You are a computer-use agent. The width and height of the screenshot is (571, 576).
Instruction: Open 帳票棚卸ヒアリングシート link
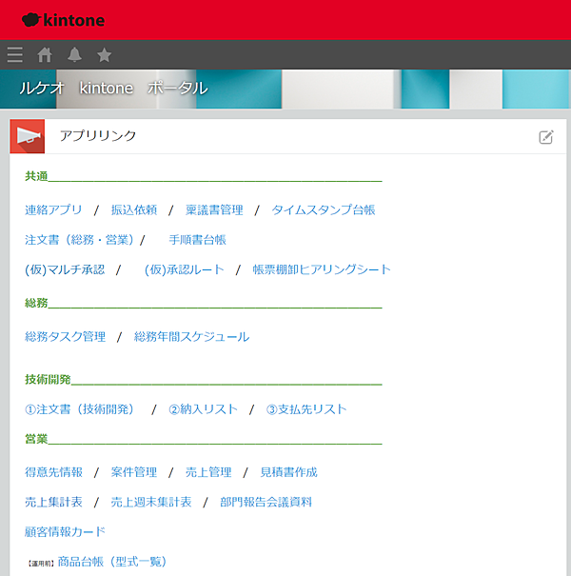tap(322, 269)
